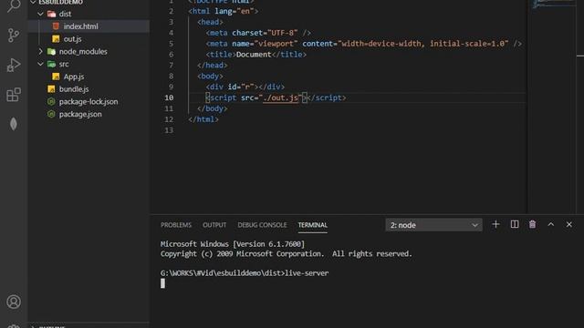
Task: Collapse the dist folder
Action: [x=40, y=14]
